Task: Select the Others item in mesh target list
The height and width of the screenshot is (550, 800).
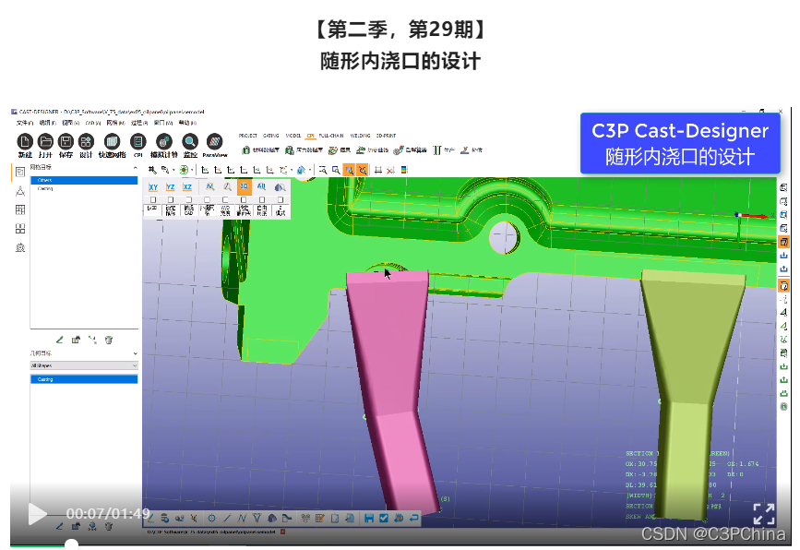Action: 84,180
